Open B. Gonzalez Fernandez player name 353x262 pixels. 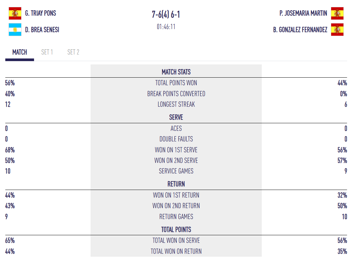coord(300,30)
